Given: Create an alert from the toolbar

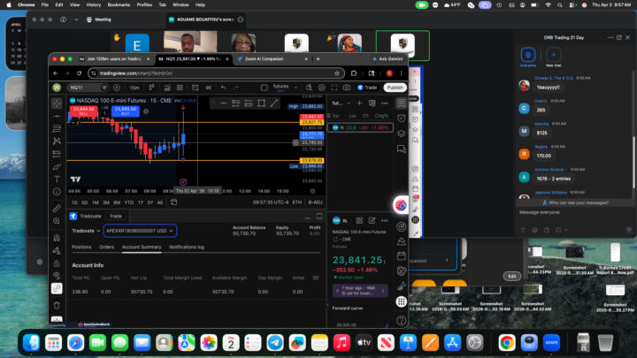Looking at the screenshot, I should click(196, 88).
